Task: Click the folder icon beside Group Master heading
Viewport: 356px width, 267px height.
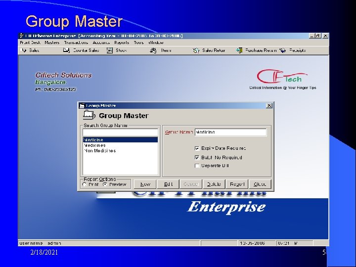Action: [89, 115]
